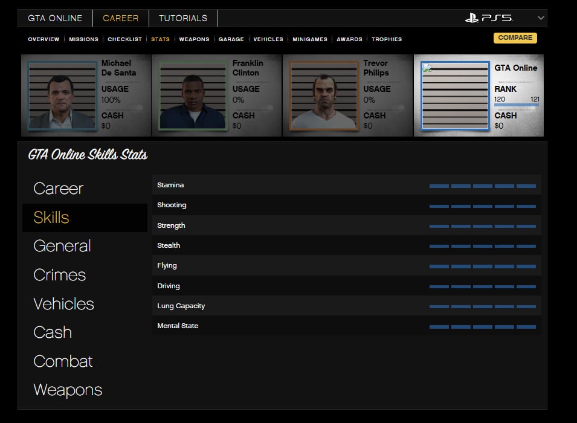
Task: Click the Stamina label
Action: click(170, 185)
